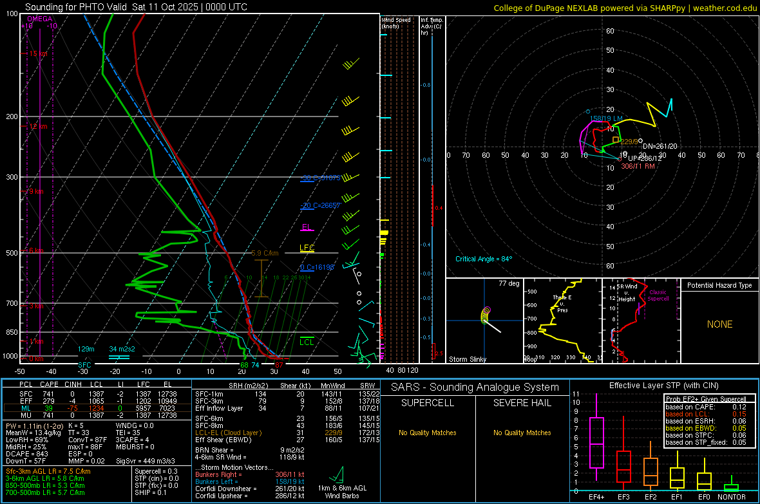Click the red 'based on LCL: 0.15' line
This screenshot has width=760, height=504.
pos(706,414)
